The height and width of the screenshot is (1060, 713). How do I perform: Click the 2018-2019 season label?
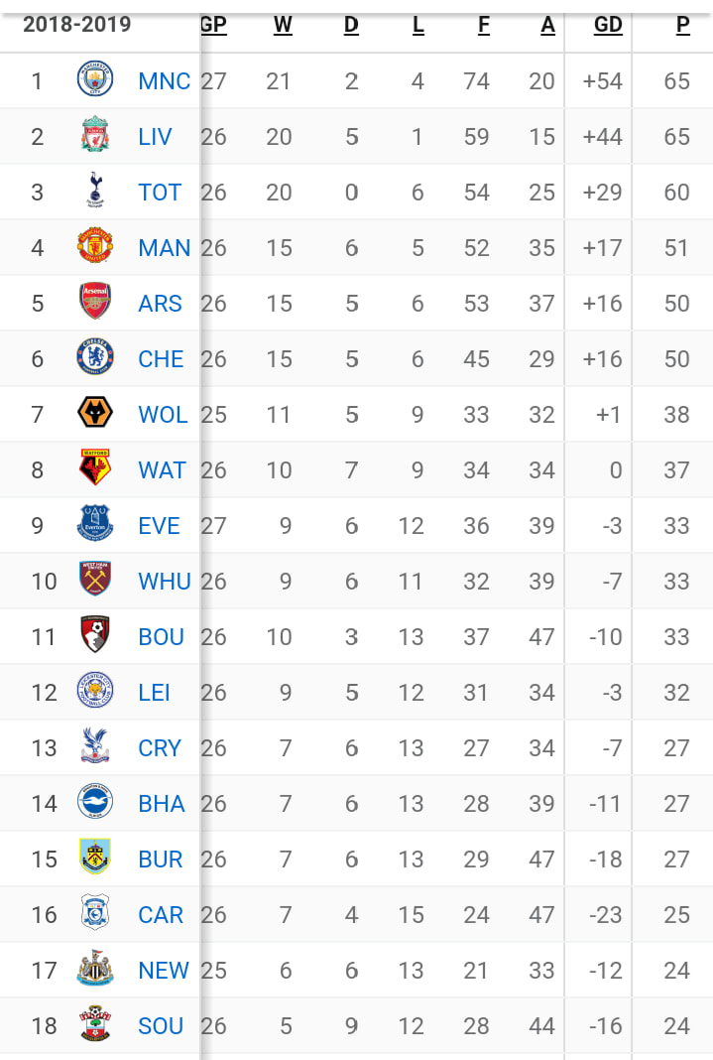point(77,25)
